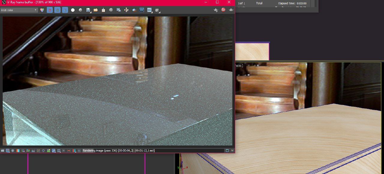
Task: Toggle the blue channel button
Action: [65, 10]
